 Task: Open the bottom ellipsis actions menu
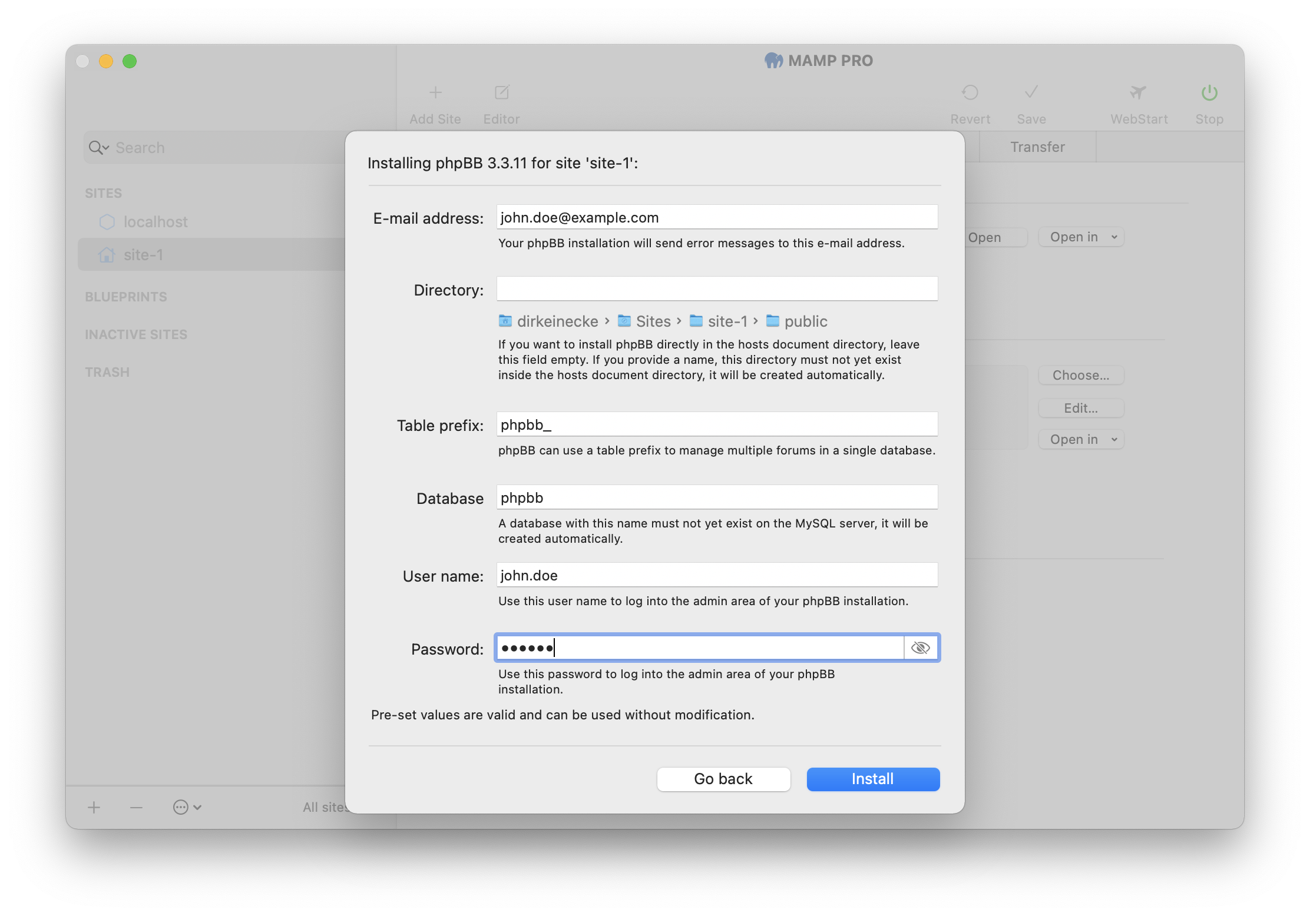(x=187, y=807)
